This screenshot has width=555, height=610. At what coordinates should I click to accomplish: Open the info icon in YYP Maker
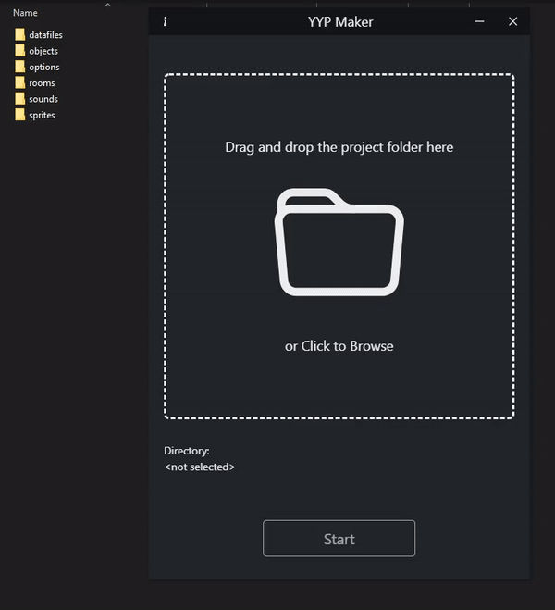point(166,22)
